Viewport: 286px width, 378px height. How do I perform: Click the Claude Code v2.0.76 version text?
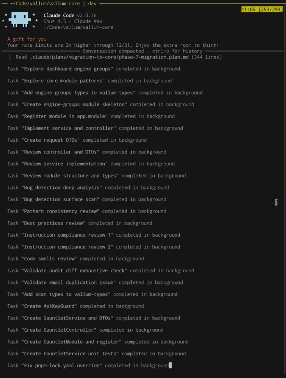pyautogui.click(x=70, y=16)
